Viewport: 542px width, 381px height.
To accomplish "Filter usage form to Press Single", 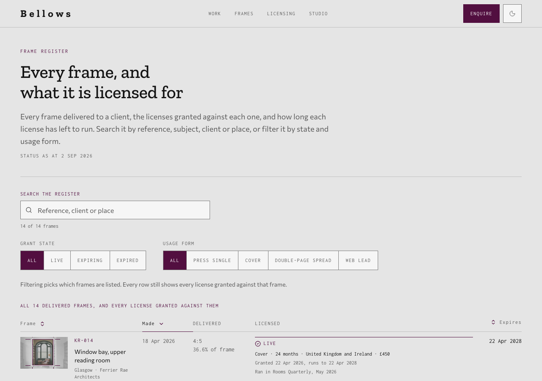I will (212, 260).
